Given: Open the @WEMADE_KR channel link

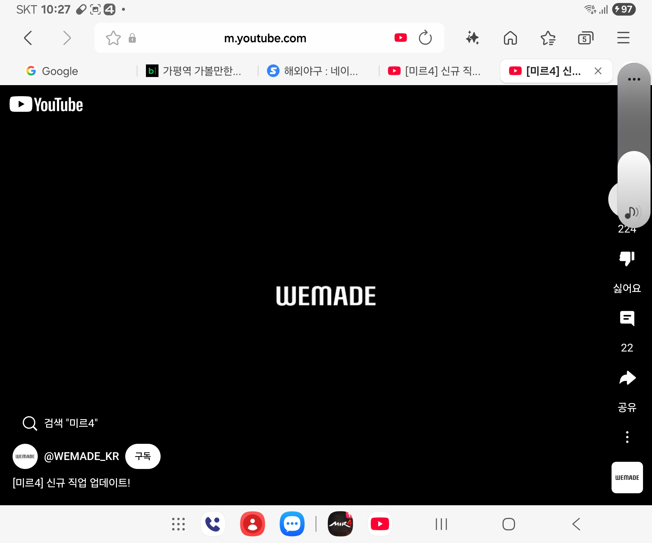Looking at the screenshot, I should (81, 456).
